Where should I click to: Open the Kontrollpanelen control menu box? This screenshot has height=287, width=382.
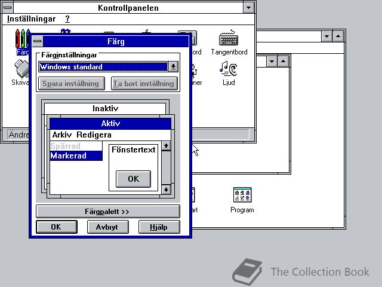coord(8,8)
